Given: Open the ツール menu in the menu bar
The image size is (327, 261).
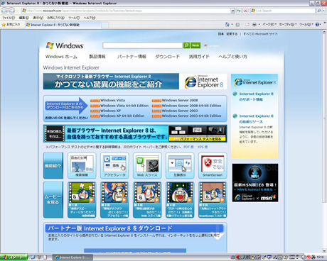Looking at the screenshot, I should (74, 18).
